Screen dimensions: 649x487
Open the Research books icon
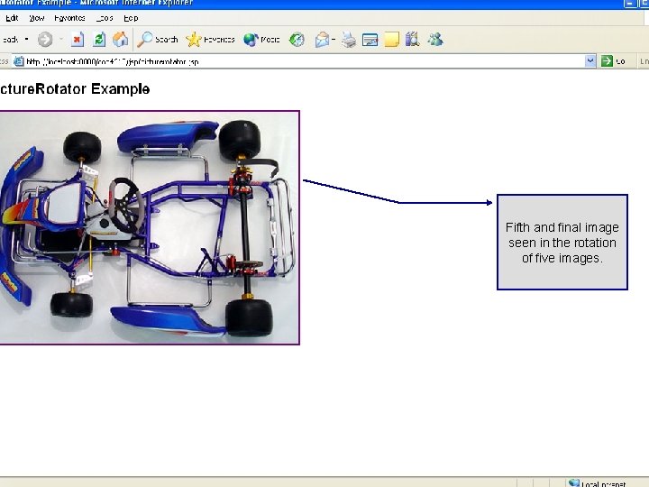(x=413, y=40)
